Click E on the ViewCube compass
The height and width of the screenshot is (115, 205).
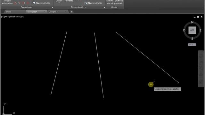(x=201, y=30)
